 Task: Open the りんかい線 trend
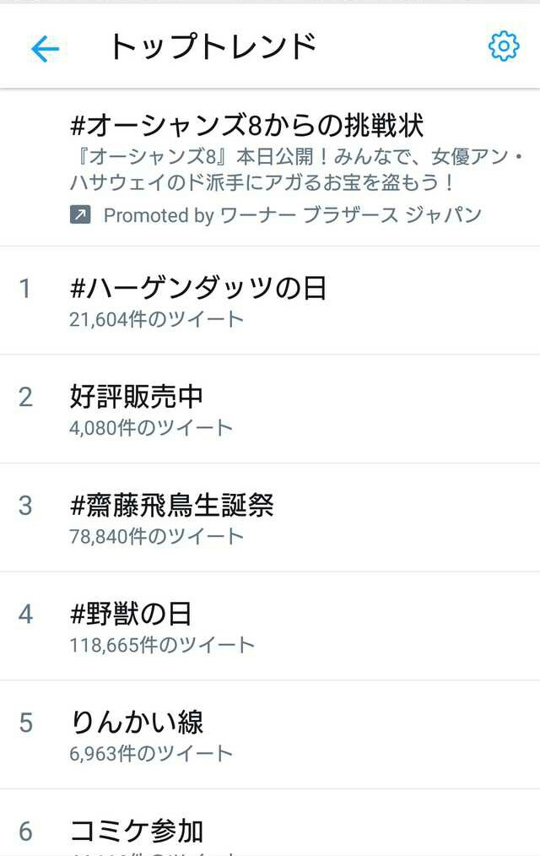pos(136,723)
